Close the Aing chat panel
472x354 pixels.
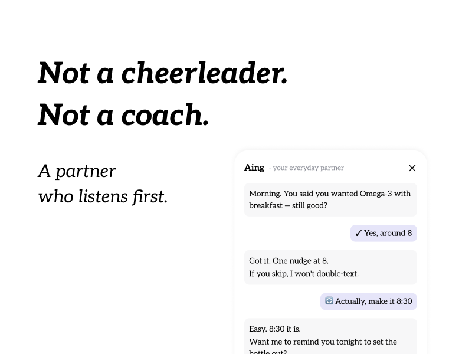(x=412, y=168)
